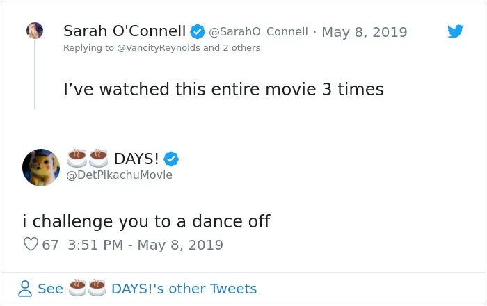Viewport: 487px width, 306px height.
Task: Open the Detective Pikachu avatar image
Action: click(x=41, y=168)
